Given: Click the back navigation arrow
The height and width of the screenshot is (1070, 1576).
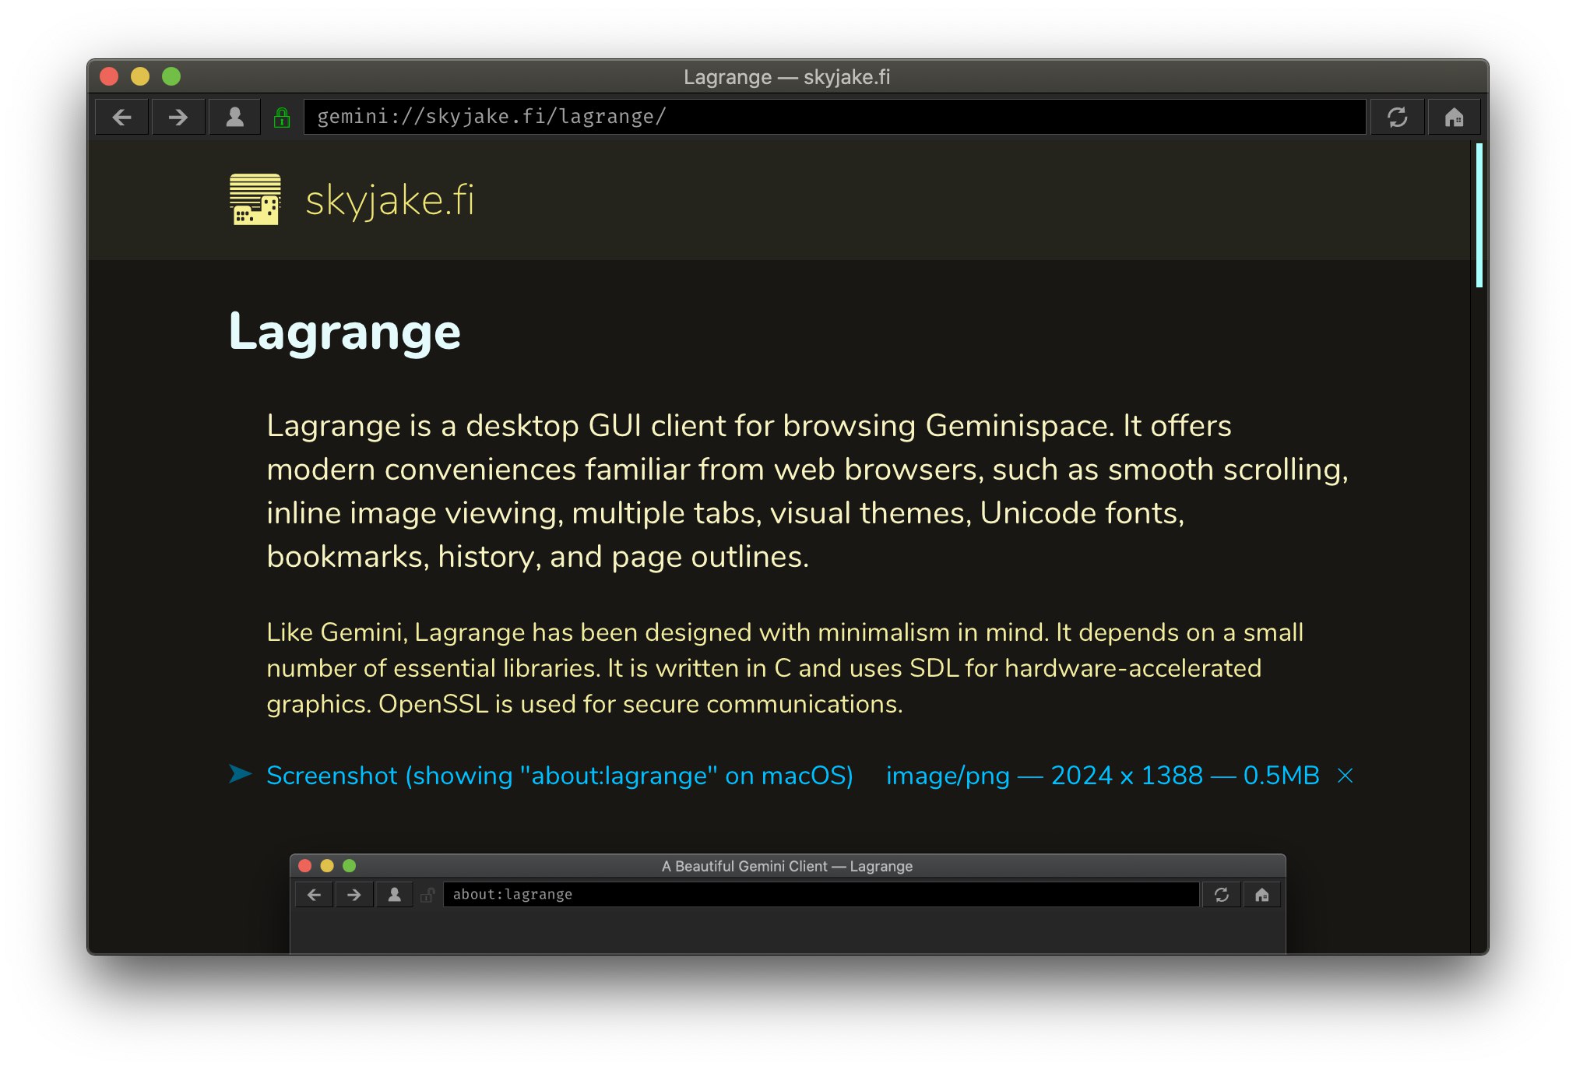Looking at the screenshot, I should tap(122, 118).
